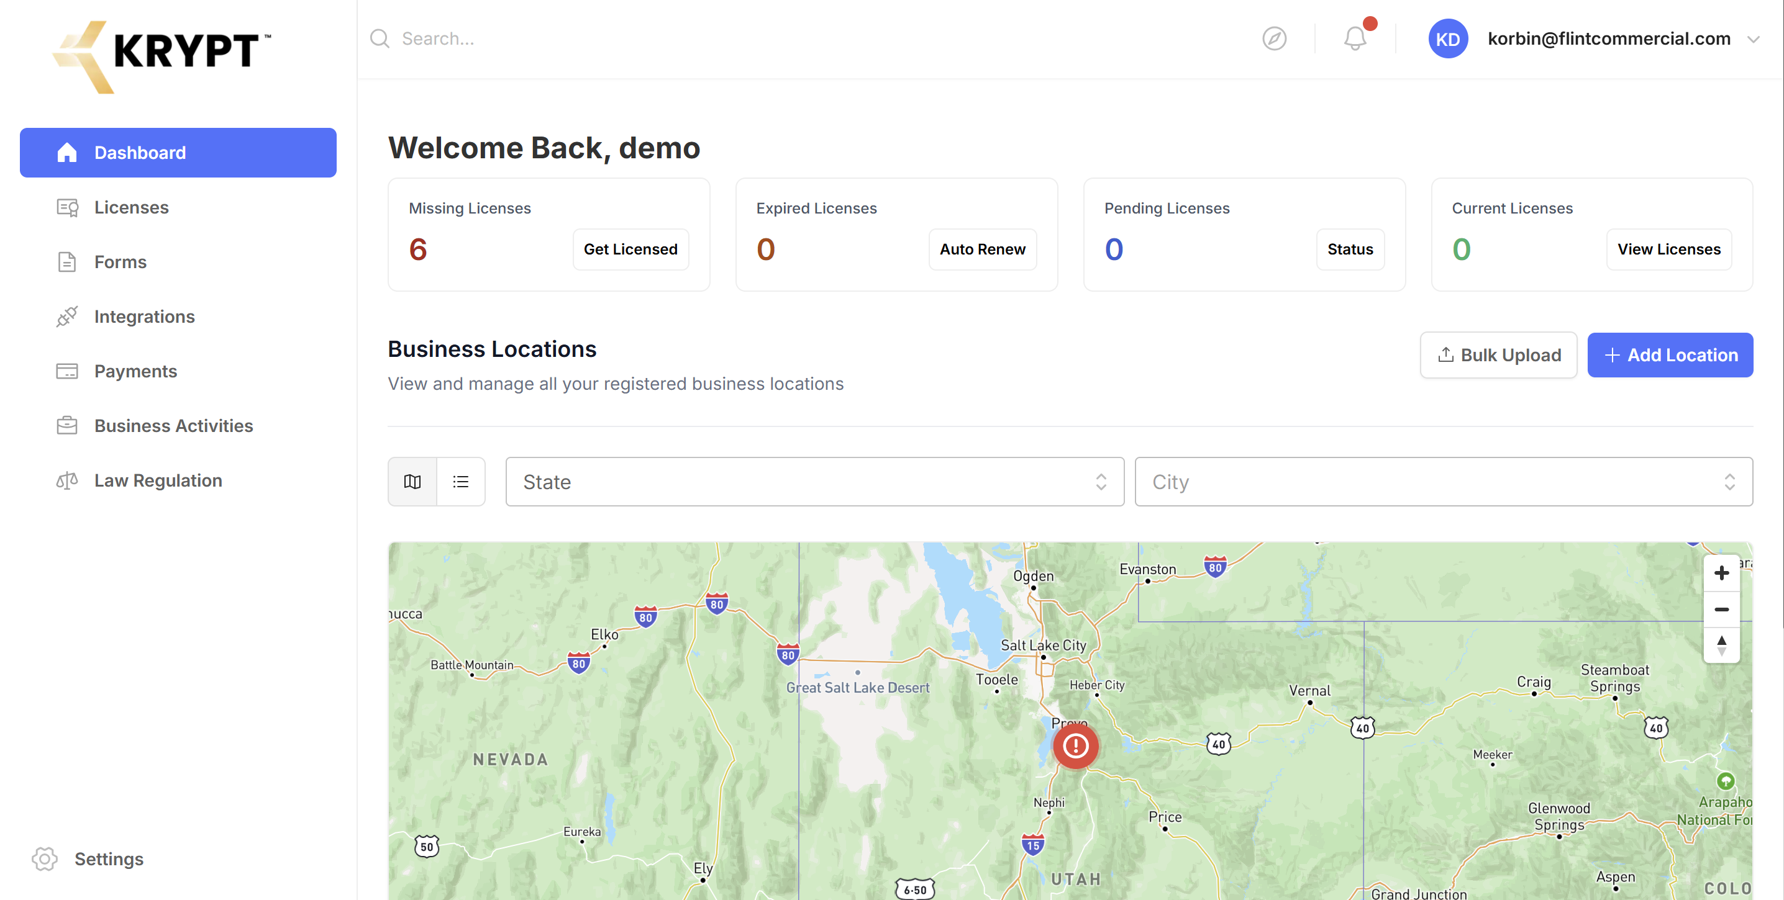Image resolution: width=1784 pixels, height=900 pixels.
Task: Click the Settings gear icon
Action: click(44, 858)
